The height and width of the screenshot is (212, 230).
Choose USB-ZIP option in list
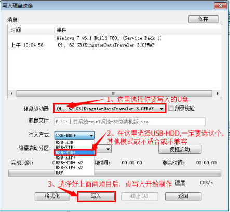coord(64,148)
